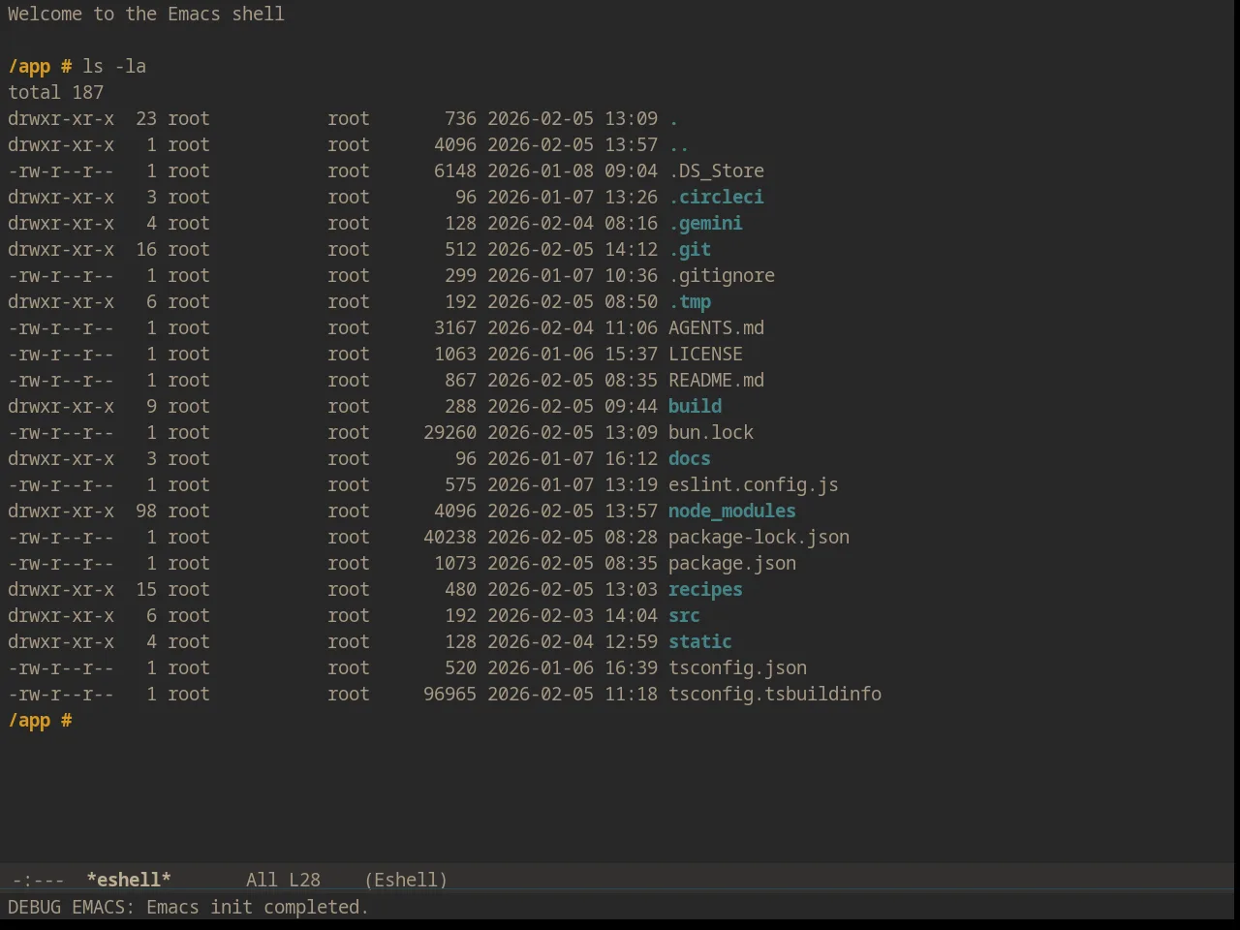Click the recipes folder name
The image size is (1240, 930).
coord(705,589)
